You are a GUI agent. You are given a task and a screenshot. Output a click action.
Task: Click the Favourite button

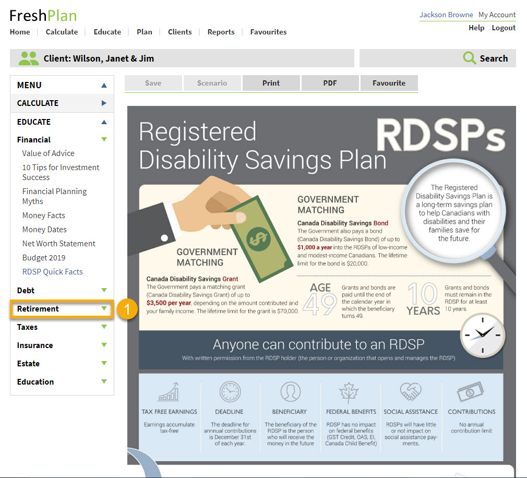click(x=389, y=83)
